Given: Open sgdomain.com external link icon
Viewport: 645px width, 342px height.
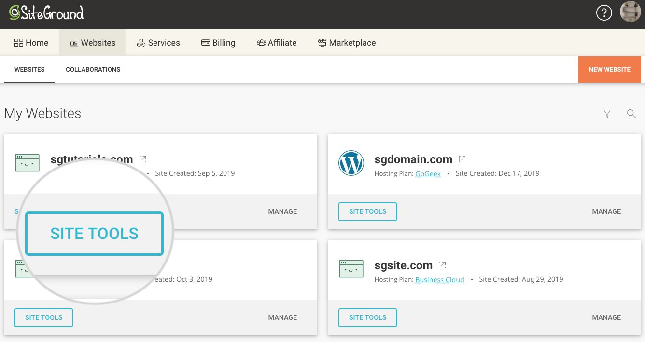Looking at the screenshot, I should [462, 159].
